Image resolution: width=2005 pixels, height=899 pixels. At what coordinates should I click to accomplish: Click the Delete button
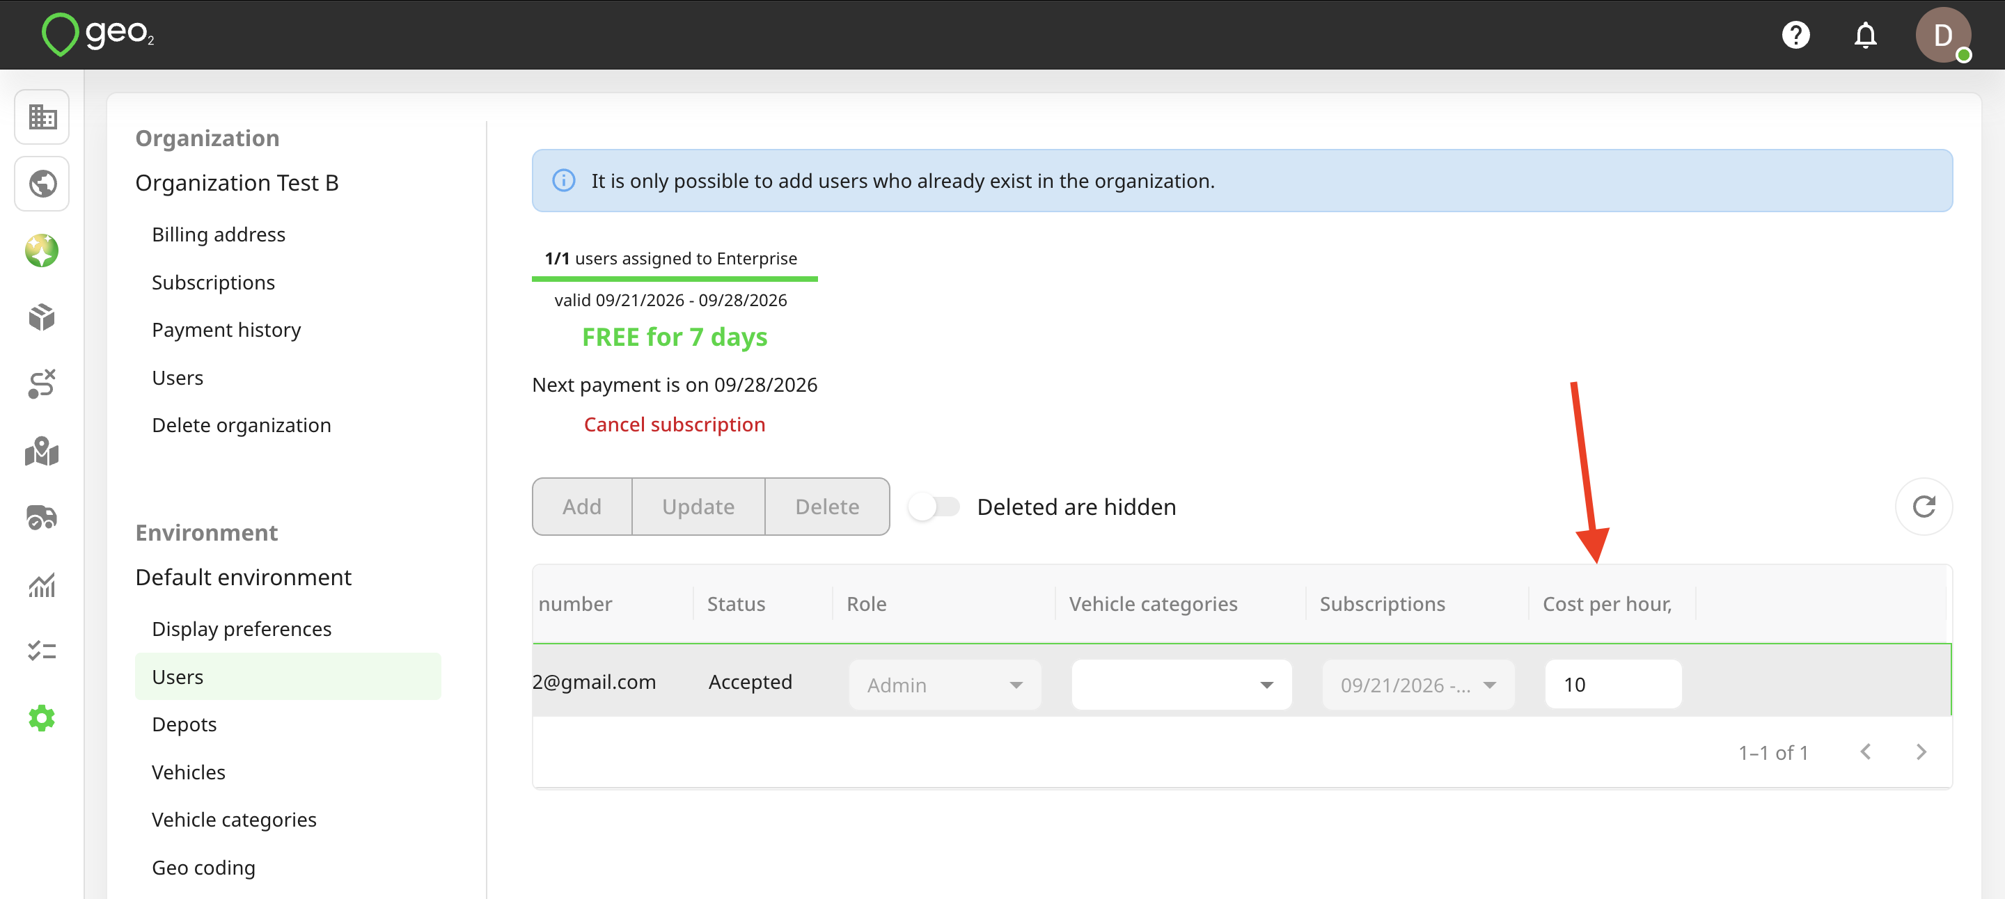pyautogui.click(x=826, y=507)
